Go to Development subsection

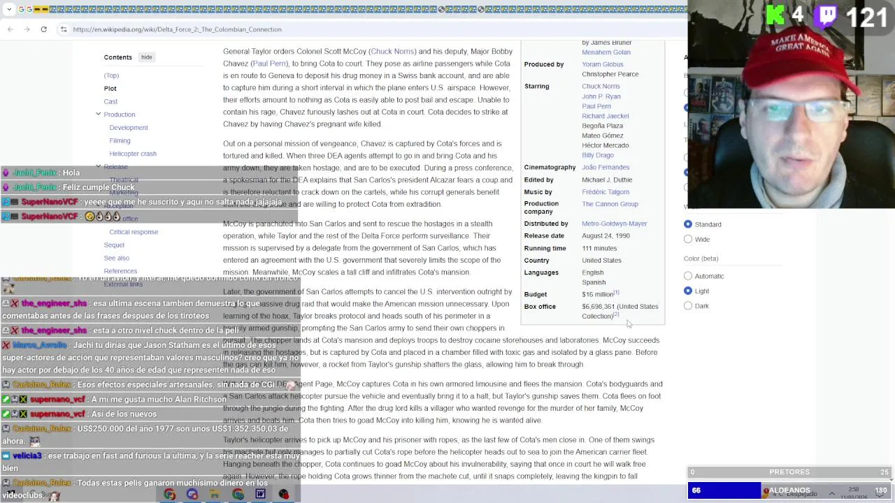(x=129, y=128)
